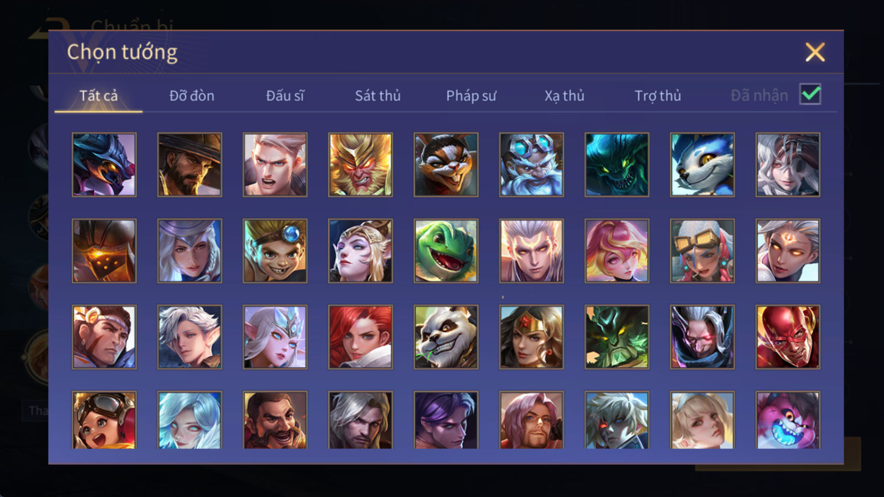
Task: Choose the green chameleon hero portrait
Action: pos(446,251)
